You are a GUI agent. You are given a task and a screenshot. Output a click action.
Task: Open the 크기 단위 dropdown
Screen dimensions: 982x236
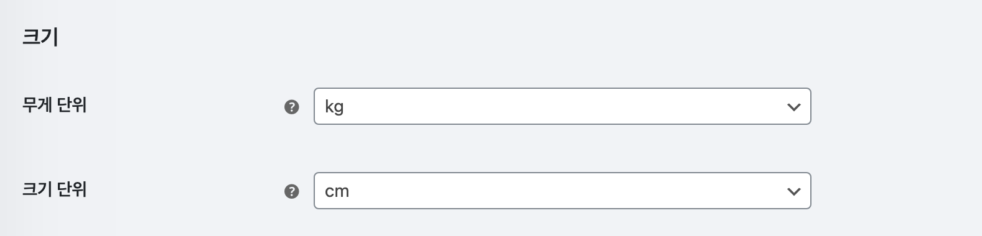coord(563,191)
